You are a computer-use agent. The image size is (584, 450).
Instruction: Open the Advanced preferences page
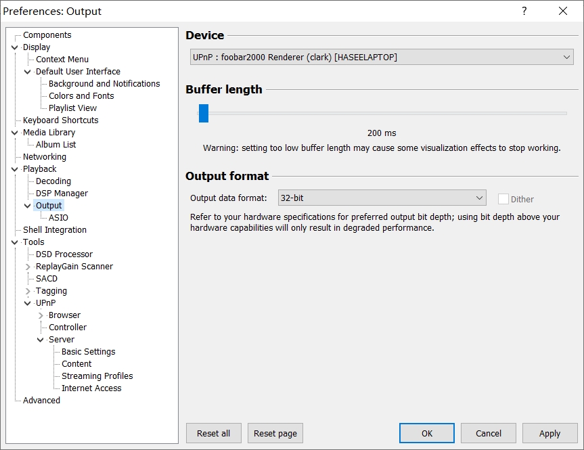point(41,401)
